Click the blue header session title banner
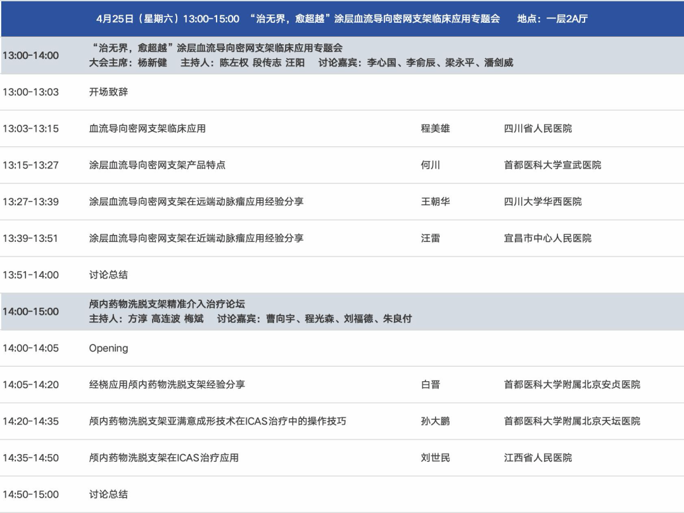Viewport: 684px width, 513px height. click(342, 19)
